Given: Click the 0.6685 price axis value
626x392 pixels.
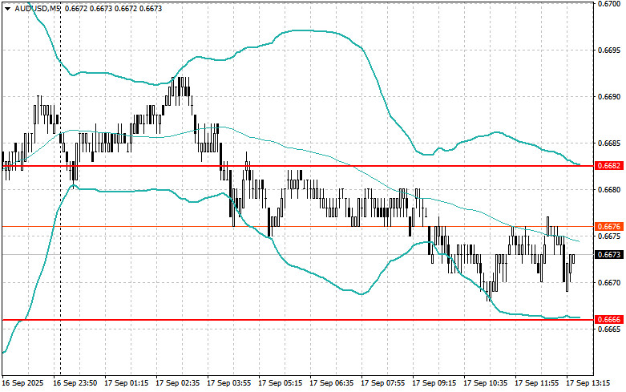Looking at the screenshot, I should coord(609,143).
